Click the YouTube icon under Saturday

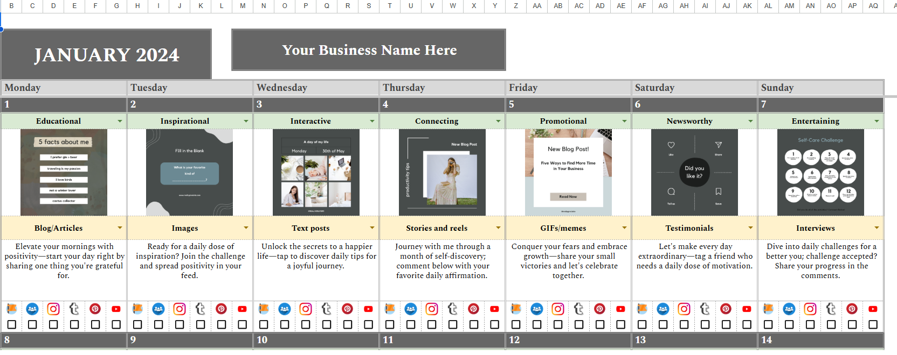[747, 309]
